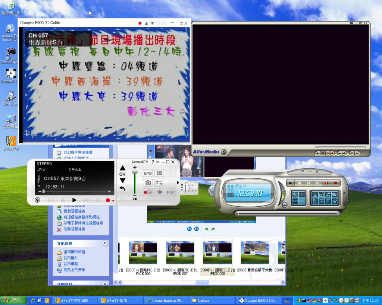
Task: Click the list icon on AVerTV panel
Action: [x=328, y=201]
